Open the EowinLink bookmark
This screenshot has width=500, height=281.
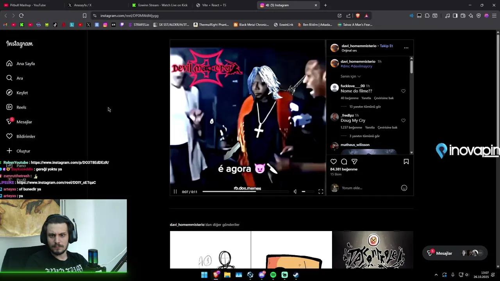click(284, 25)
